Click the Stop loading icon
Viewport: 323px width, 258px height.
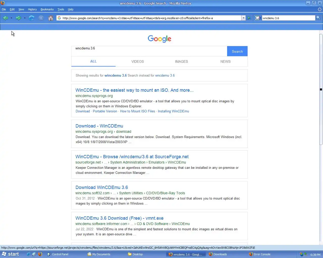tap(41, 18)
